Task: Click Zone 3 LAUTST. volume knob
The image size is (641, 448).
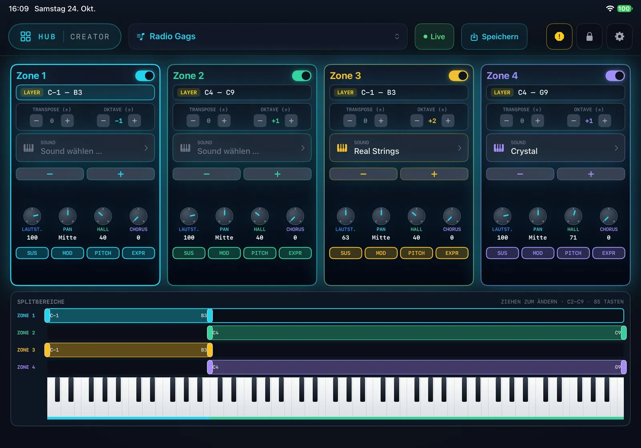Action: point(345,216)
